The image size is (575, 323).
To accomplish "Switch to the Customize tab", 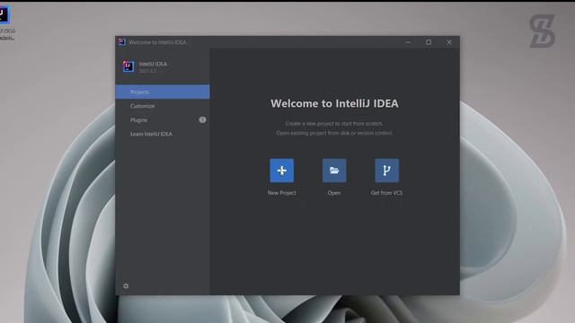I will pyautogui.click(x=163, y=106).
